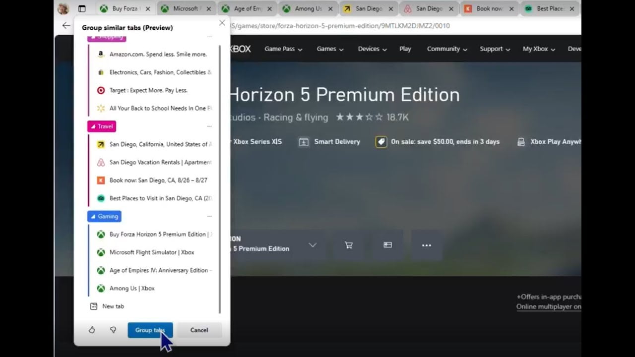
Task: Give thumbs up feedback
Action: [92, 330]
